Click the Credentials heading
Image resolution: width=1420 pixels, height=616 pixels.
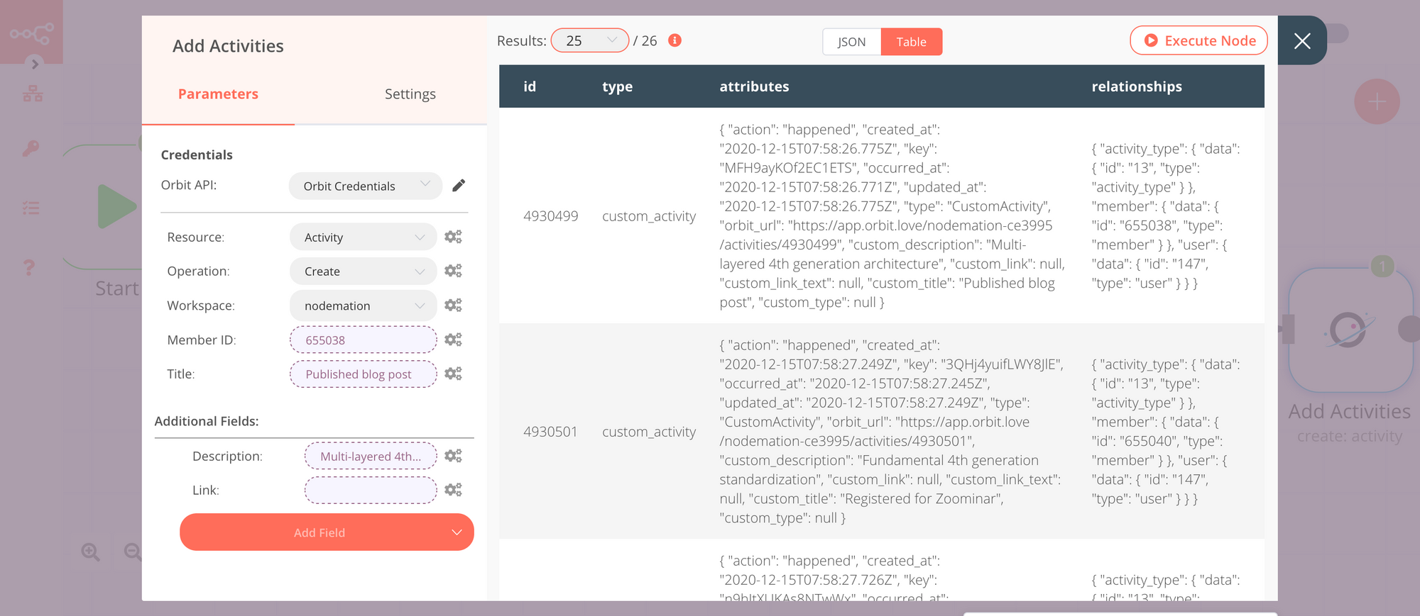[197, 155]
